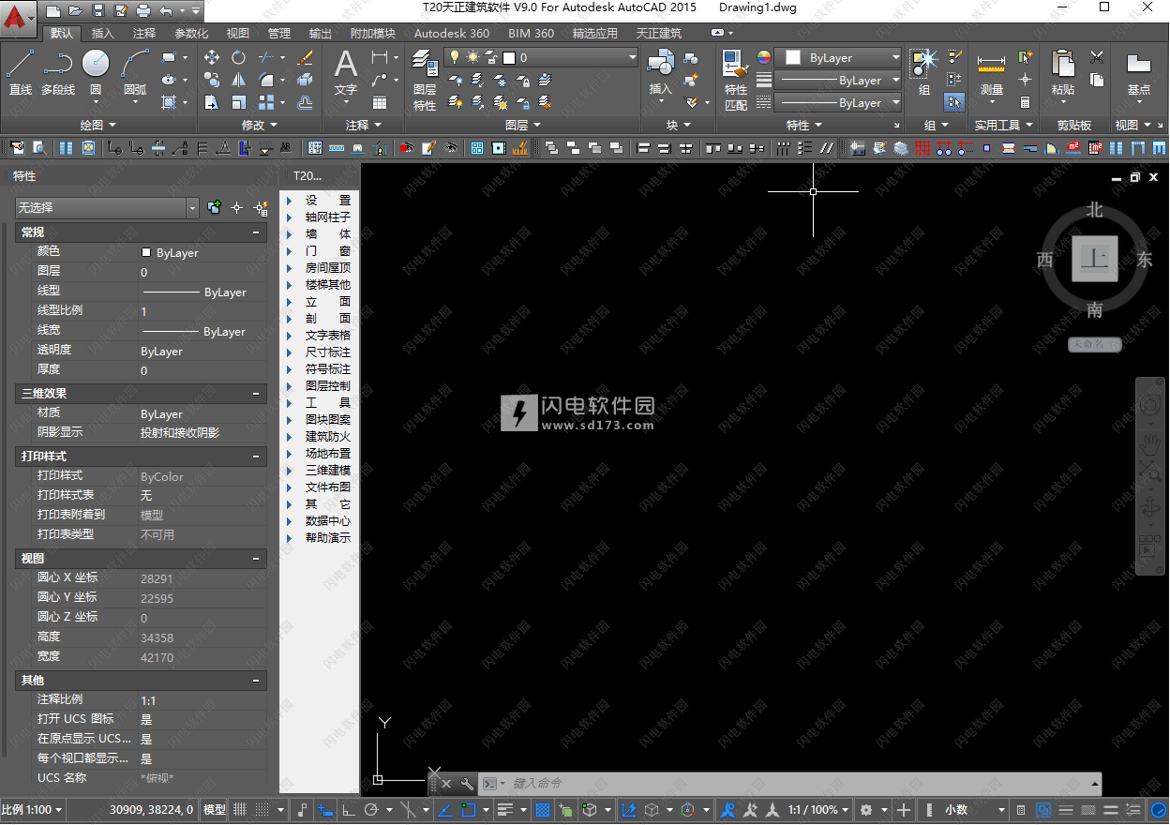The image size is (1170, 825).
Task: Open 图层特性 layer properties manager
Action: coord(425,80)
